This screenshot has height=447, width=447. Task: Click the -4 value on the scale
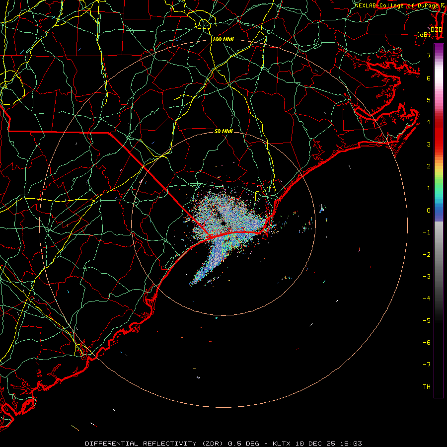427,298
